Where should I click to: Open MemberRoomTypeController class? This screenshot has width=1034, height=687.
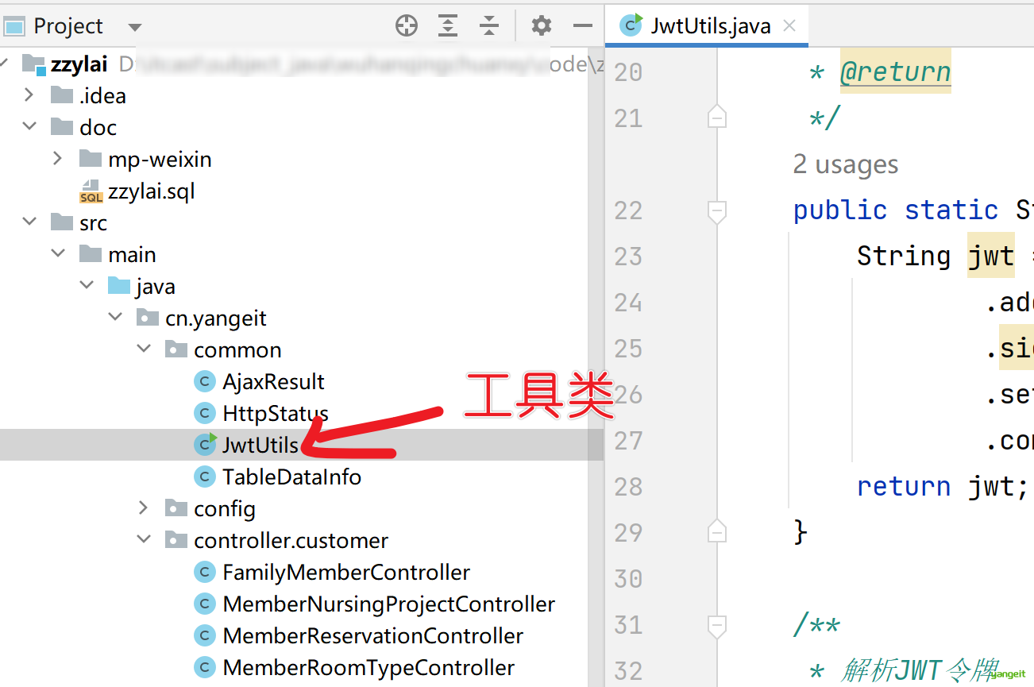pos(368,668)
